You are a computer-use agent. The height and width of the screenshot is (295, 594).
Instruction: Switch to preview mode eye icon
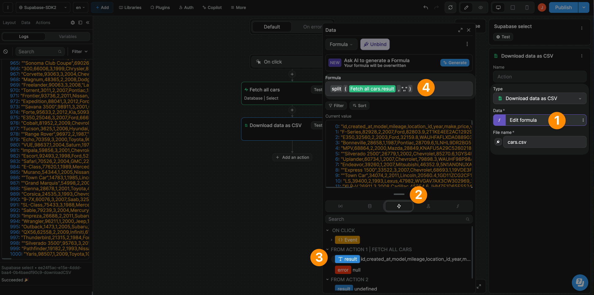481,7
